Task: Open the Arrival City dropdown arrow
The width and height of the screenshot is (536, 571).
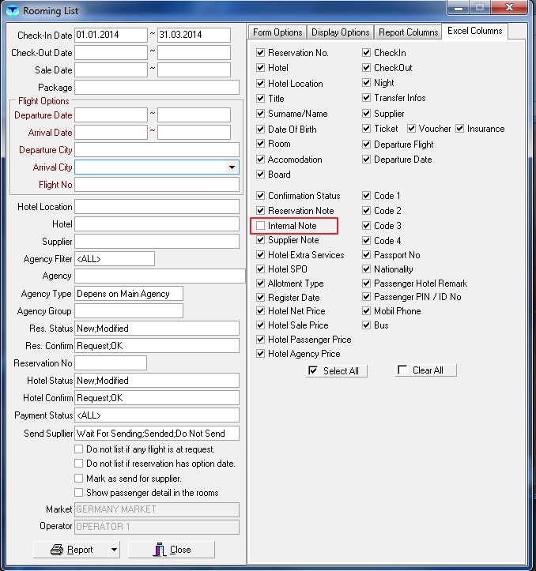Action: click(x=232, y=167)
